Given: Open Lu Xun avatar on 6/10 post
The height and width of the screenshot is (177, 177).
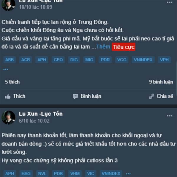Looking at the screenshot, I should [9, 117].
